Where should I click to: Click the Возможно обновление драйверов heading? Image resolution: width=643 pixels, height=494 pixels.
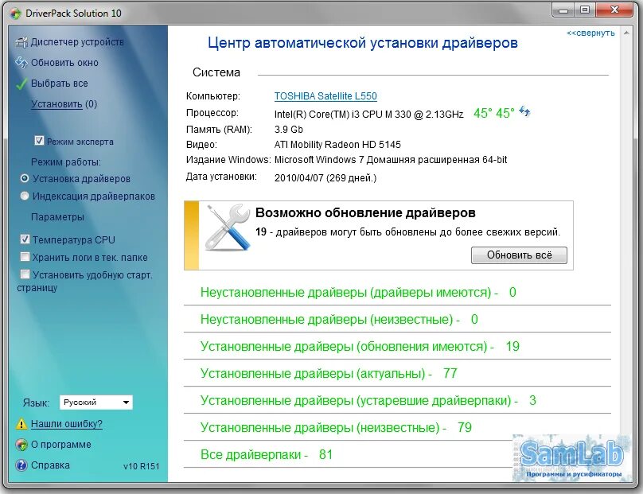pyautogui.click(x=365, y=212)
